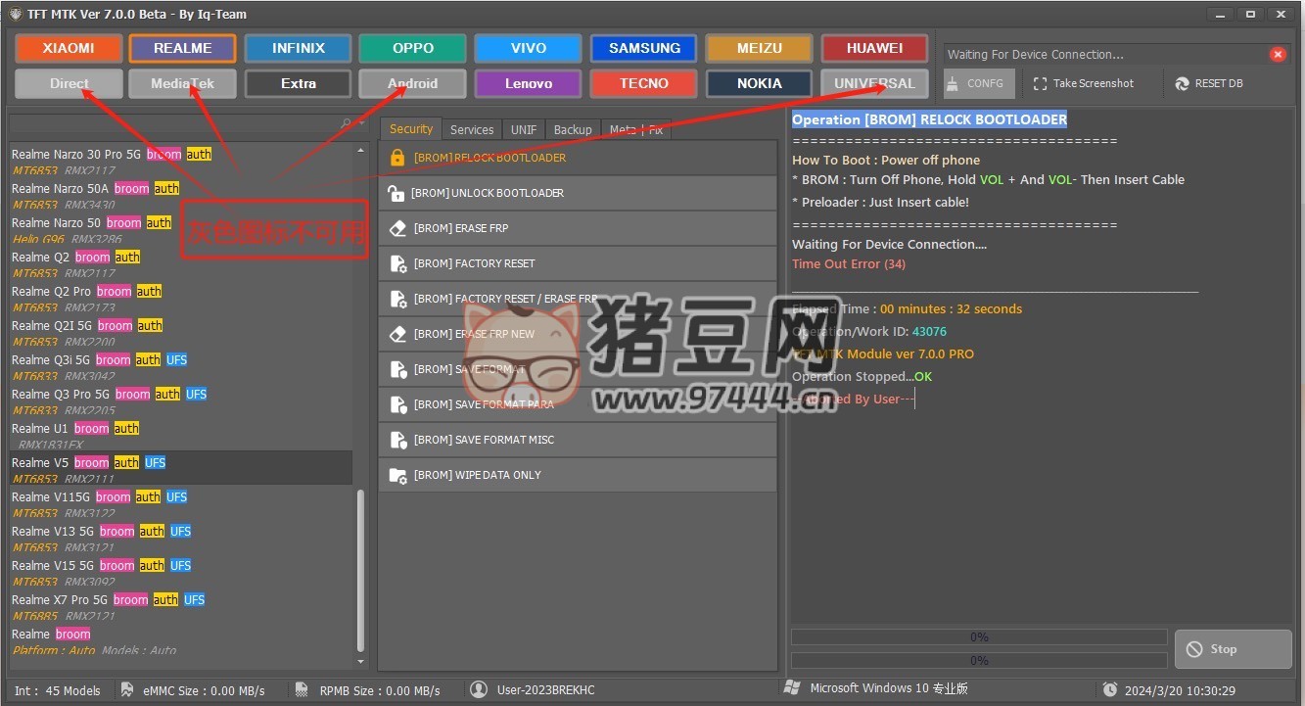The width and height of the screenshot is (1305, 706).
Task: Click the model list vertical scrollbar
Action: [360, 568]
